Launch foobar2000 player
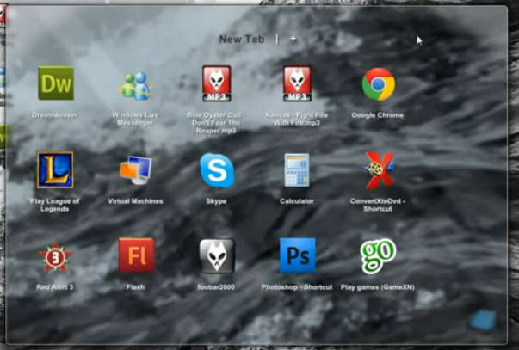Viewport: 519px width, 350px height. (x=217, y=256)
